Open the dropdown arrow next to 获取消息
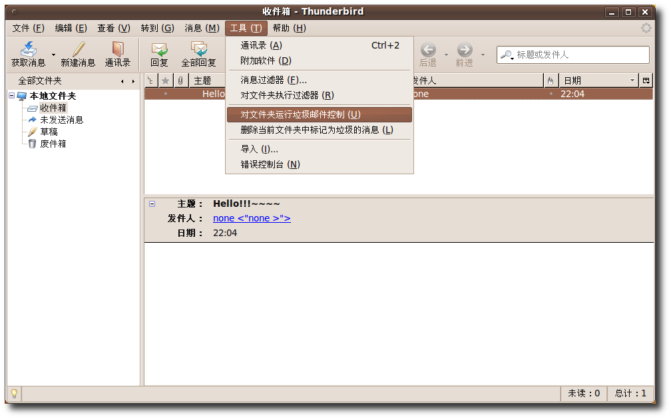 [53, 55]
